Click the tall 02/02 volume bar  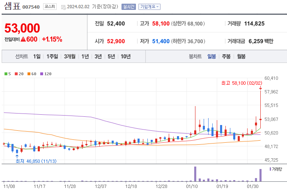tap(260, 175)
